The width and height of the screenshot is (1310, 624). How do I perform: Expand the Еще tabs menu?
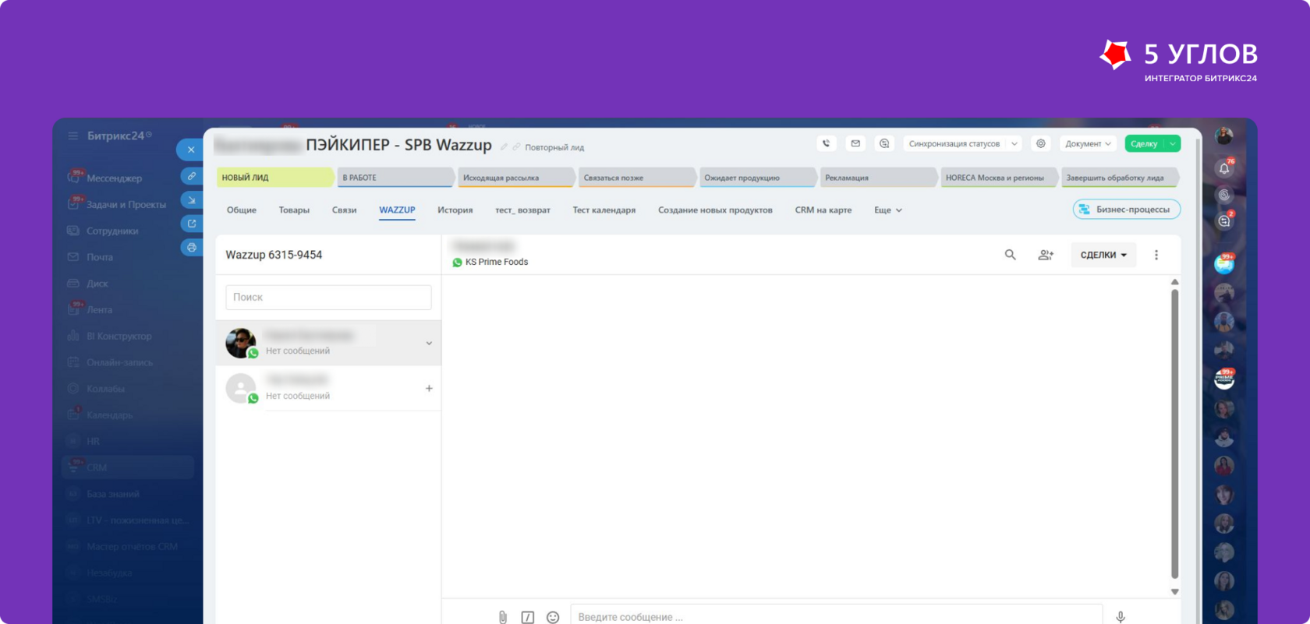click(888, 210)
